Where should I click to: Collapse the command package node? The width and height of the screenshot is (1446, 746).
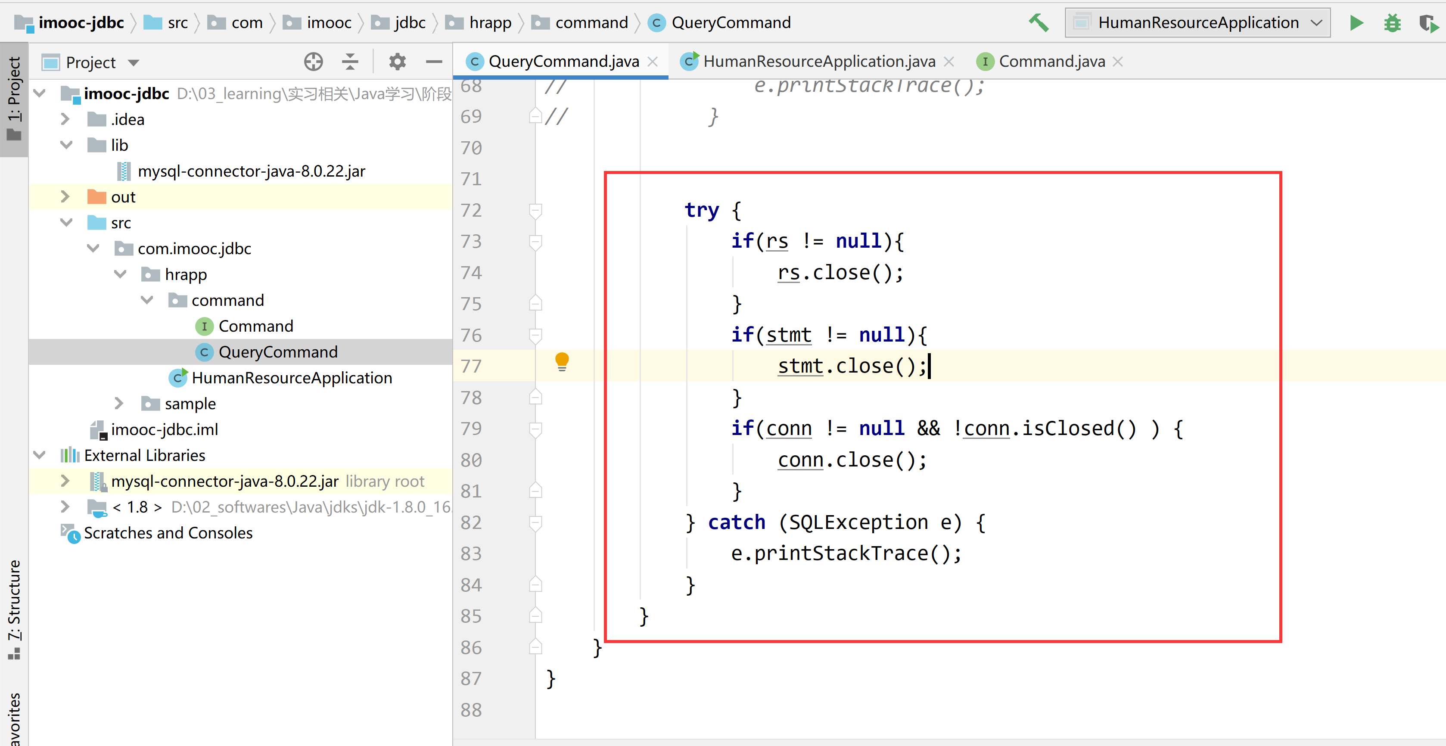click(x=147, y=300)
